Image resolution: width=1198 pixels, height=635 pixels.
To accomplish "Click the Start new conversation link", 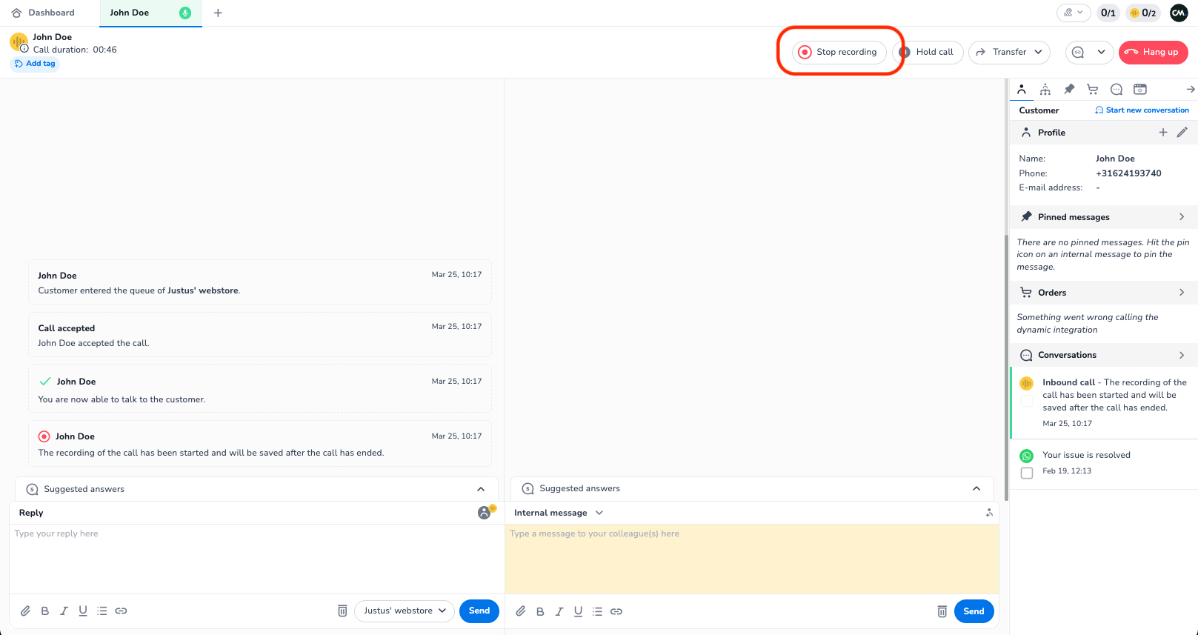I will (1142, 110).
